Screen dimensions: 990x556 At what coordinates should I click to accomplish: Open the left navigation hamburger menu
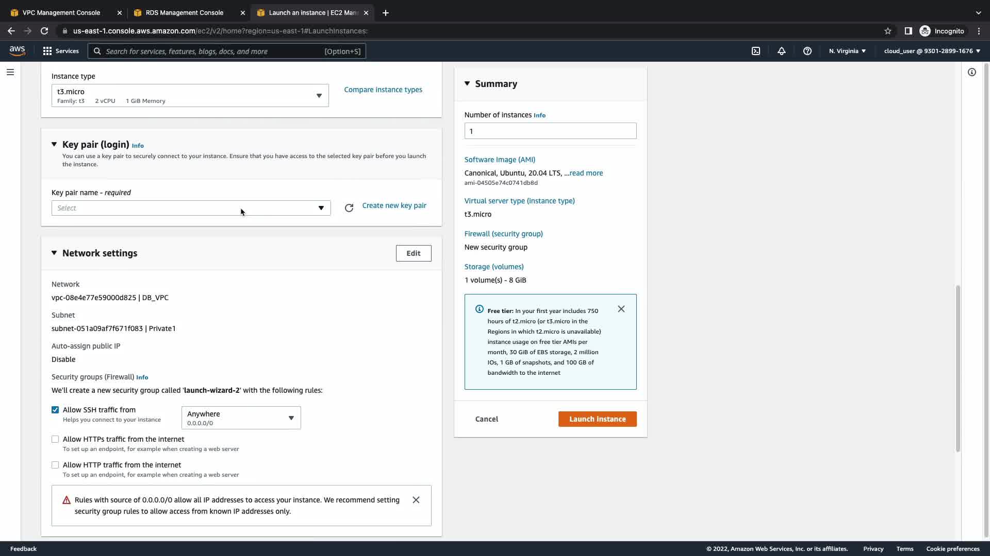click(x=10, y=72)
